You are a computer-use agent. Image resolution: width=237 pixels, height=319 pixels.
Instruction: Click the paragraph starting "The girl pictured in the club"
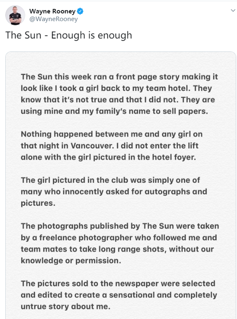point(114,192)
